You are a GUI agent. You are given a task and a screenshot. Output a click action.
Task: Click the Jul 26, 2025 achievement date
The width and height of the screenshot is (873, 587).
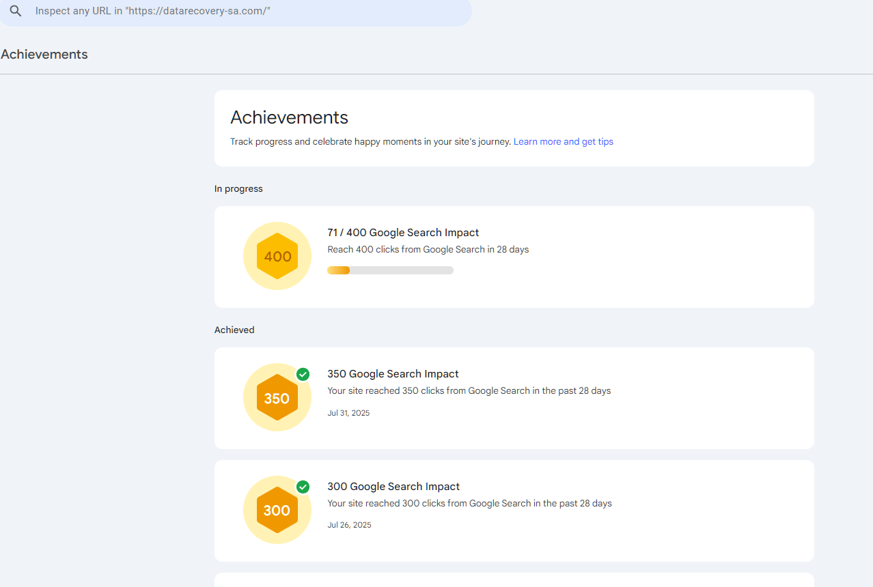point(349,526)
